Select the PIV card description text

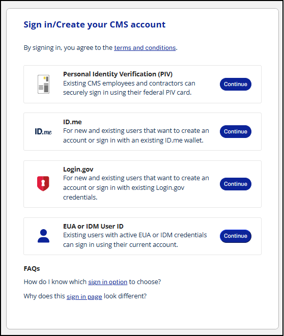[129, 88]
